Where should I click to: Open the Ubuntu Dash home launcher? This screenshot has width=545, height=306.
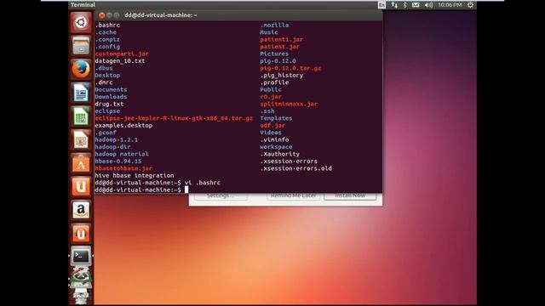pyautogui.click(x=81, y=23)
